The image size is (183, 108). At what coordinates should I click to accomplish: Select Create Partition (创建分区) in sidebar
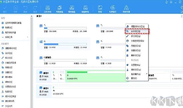[7, 72]
